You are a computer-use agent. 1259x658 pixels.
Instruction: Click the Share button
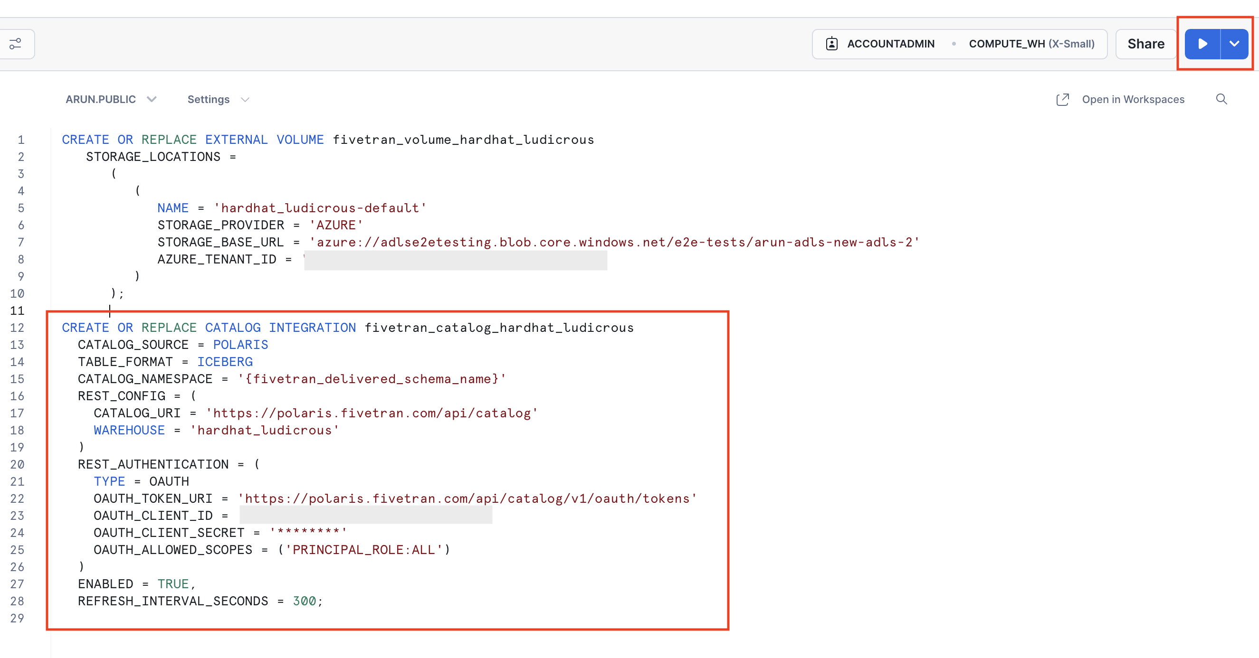pos(1145,44)
